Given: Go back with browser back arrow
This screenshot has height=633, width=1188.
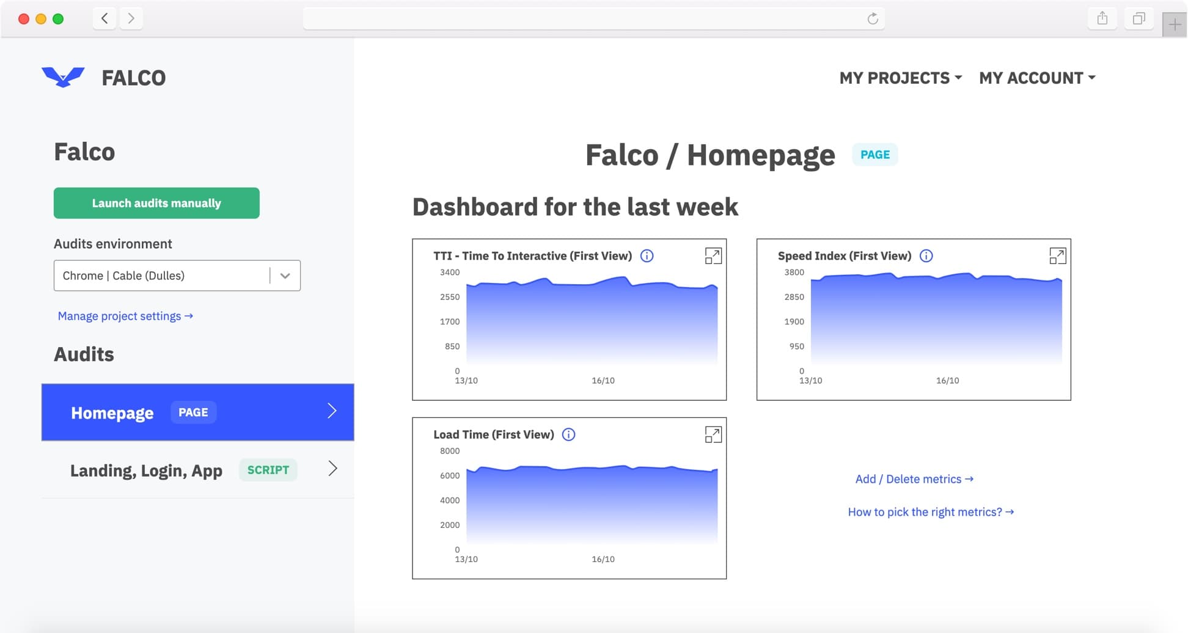Looking at the screenshot, I should [x=105, y=18].
